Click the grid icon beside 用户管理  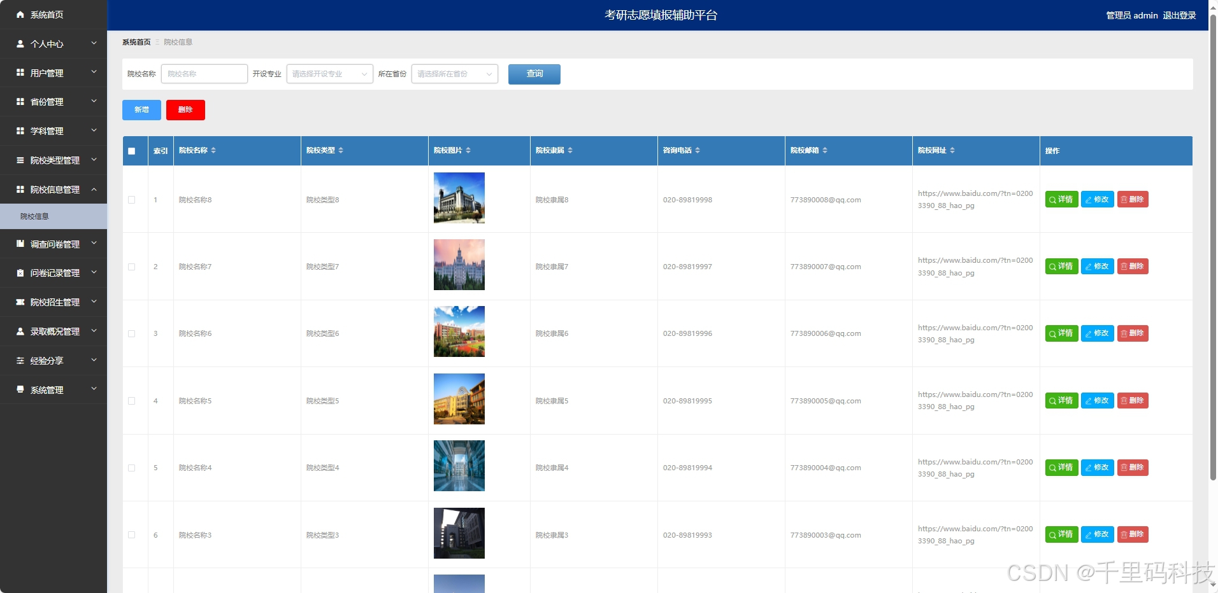tap(20, 73)
